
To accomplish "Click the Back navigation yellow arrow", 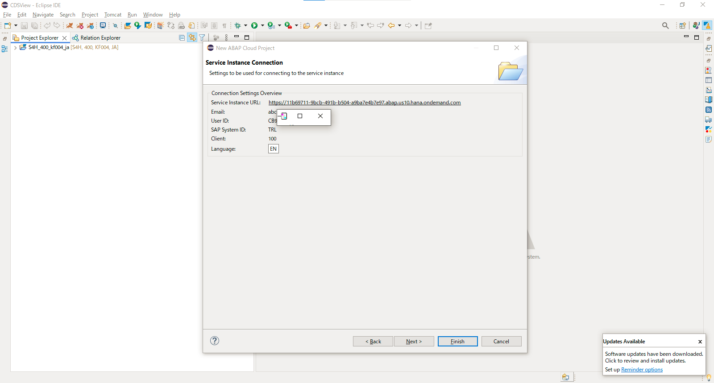I will (x=391, y=25).
